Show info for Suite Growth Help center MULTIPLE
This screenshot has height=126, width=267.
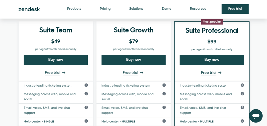tap(164, 121)
